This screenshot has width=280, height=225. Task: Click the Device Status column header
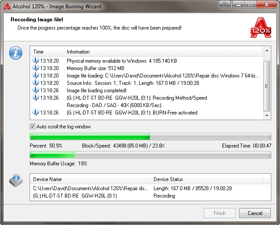(207, 179)
